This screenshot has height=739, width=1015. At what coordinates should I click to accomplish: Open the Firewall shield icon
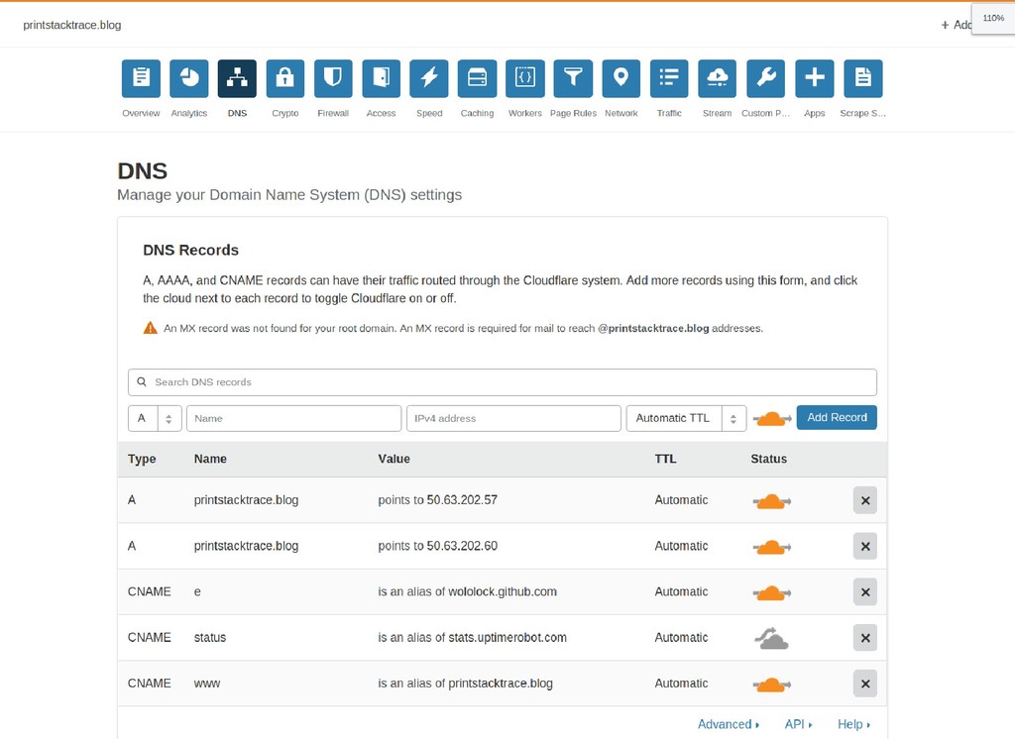[x=333, y=78]
